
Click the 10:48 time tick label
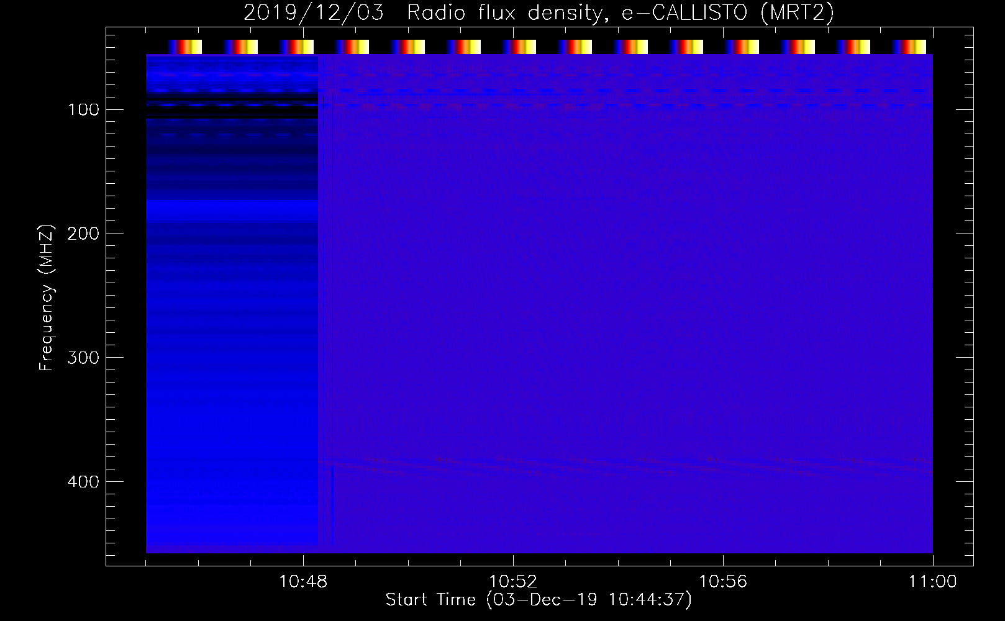[x=303, y=582]
